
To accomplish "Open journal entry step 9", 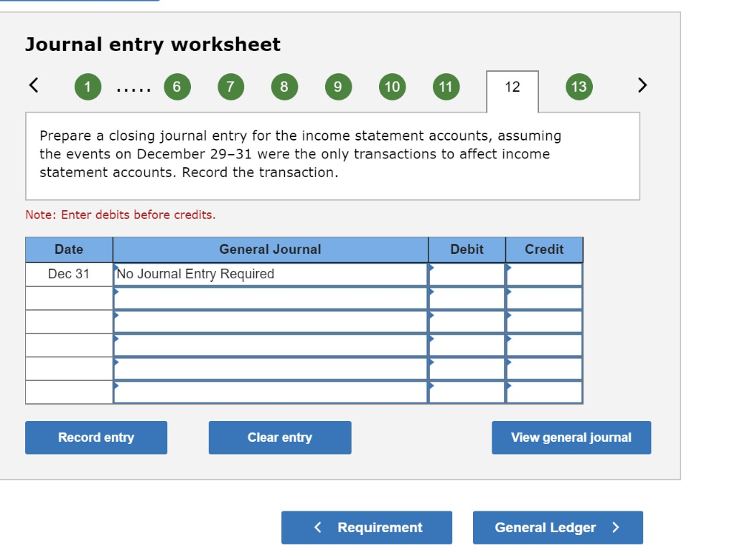I will click(x=338, y=87).
